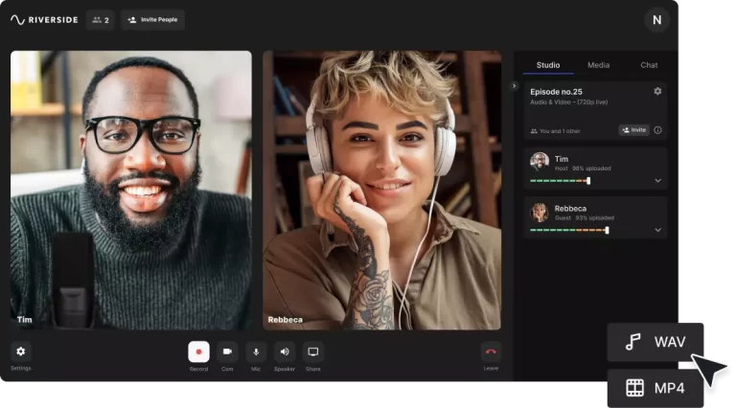Open the N profile avatar
Viewport: 736px width, 408px height.
point(656,19)
